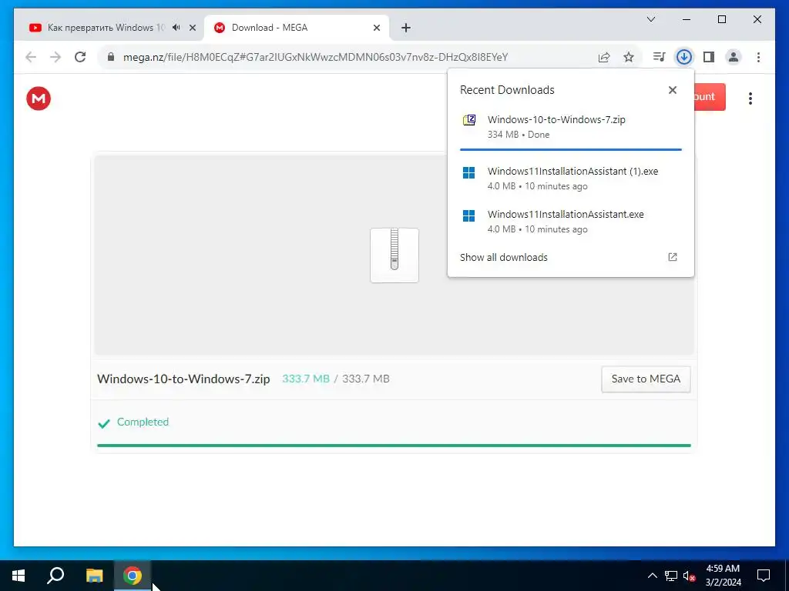Open the taskbar search magnifier
The image size is (789, 591).
55,576
